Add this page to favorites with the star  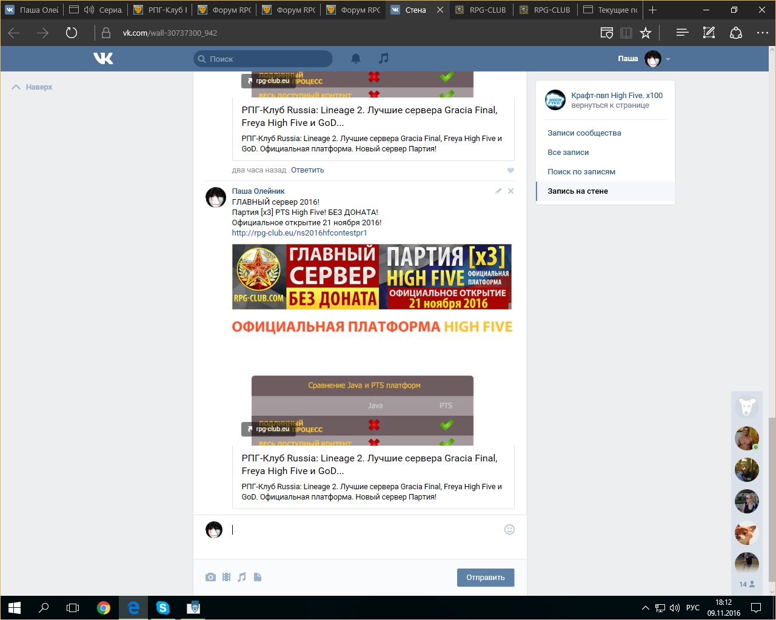tap(646, 33)
